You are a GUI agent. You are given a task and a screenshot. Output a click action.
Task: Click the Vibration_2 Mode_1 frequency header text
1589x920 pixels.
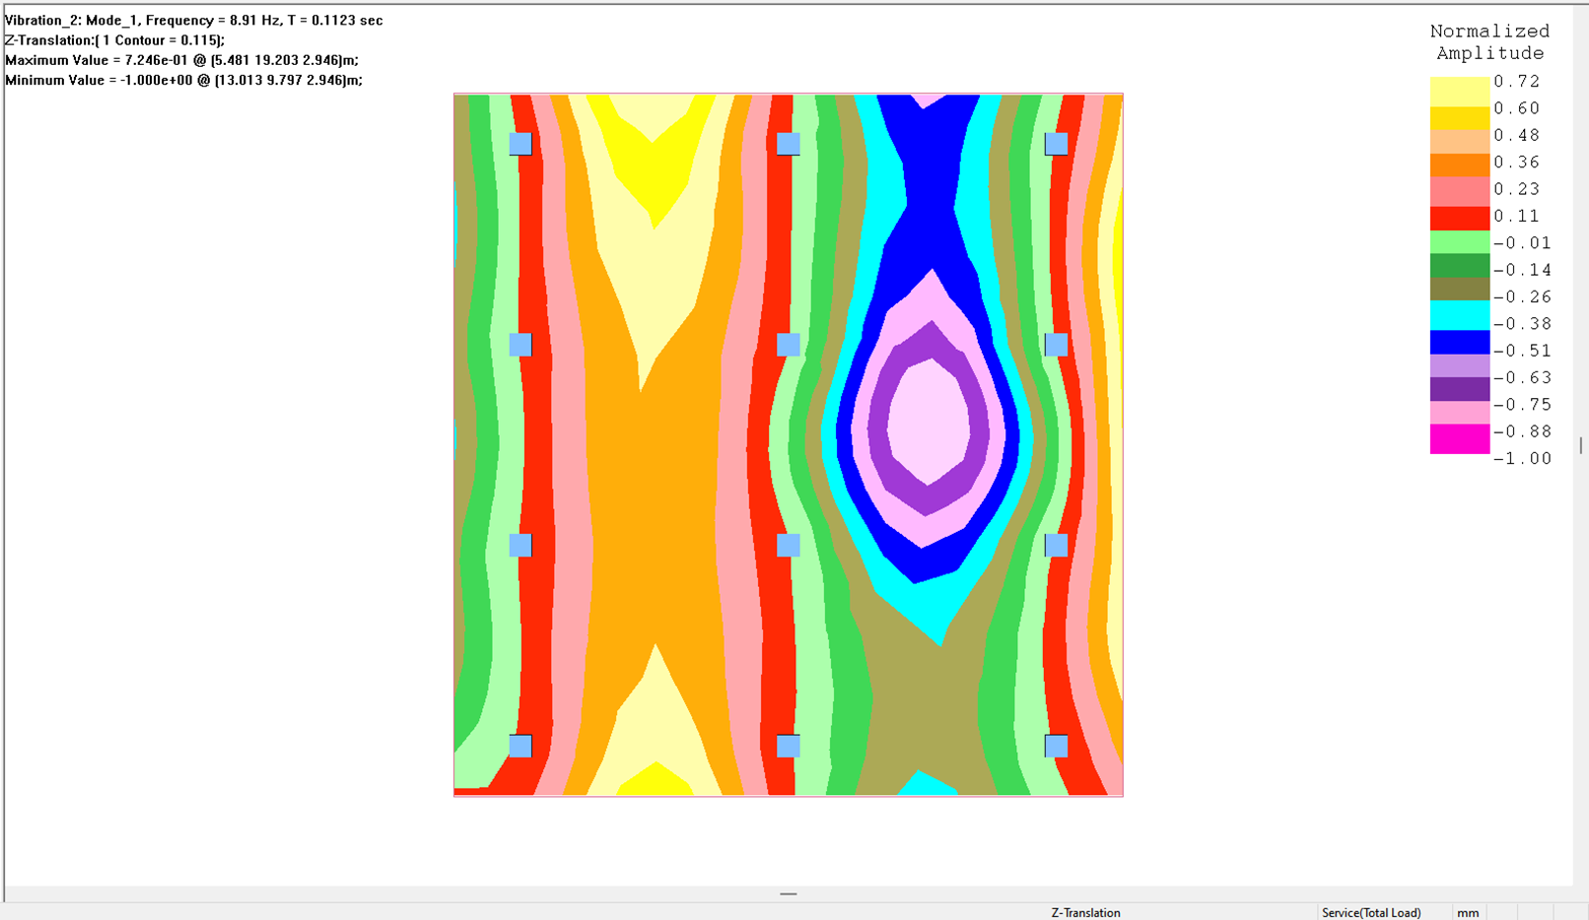(194, 20)
